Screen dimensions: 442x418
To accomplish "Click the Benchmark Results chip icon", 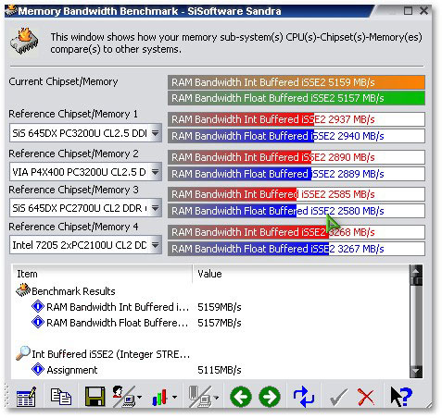I will [23, 290].
